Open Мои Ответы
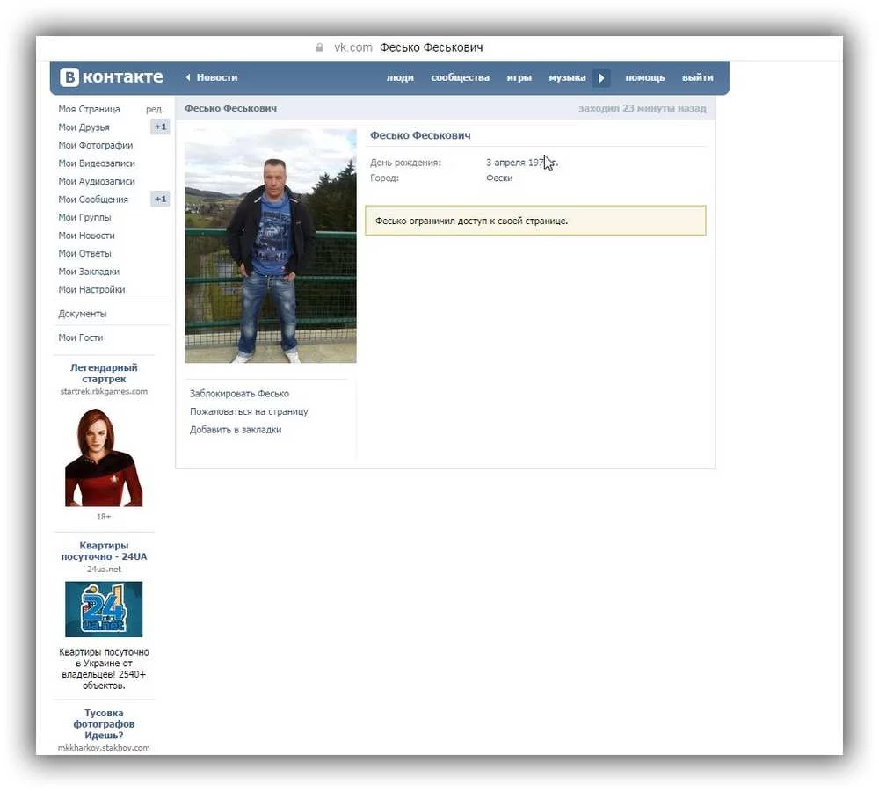The width and height of the screenshot is (879, 791). coord(84,253)
